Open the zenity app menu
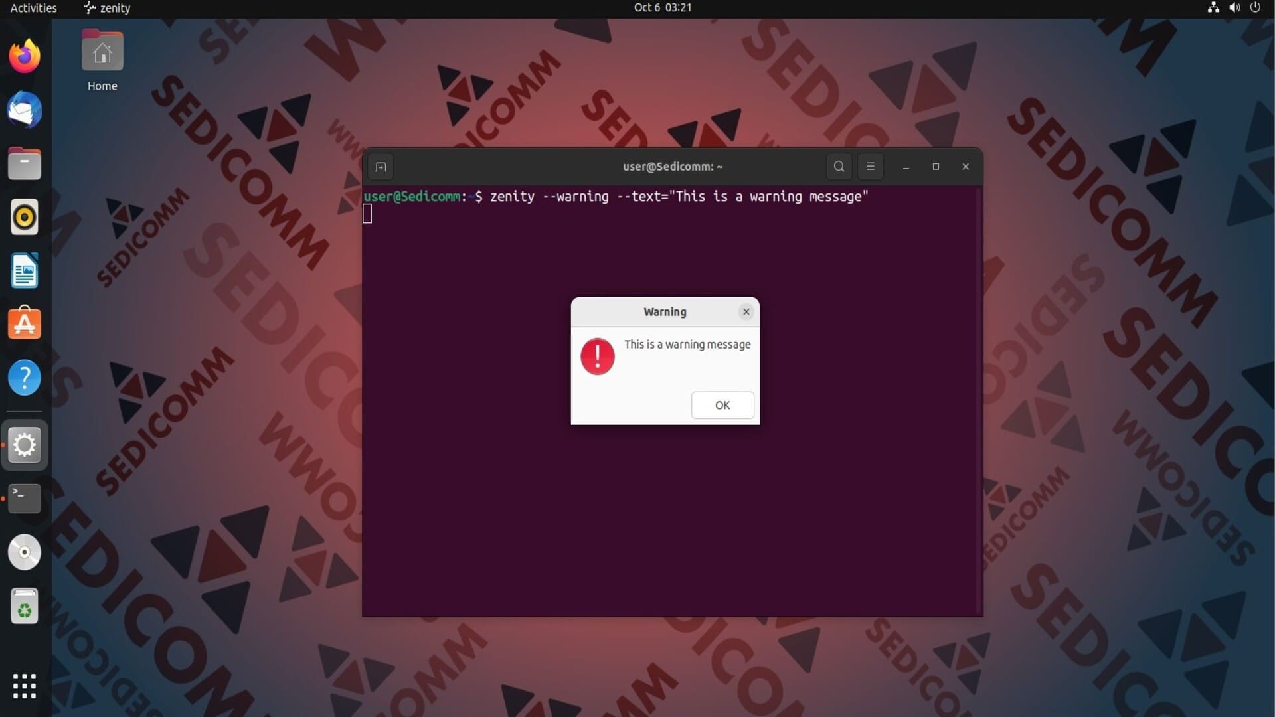 pyautogui.click(x=108, y=8)
